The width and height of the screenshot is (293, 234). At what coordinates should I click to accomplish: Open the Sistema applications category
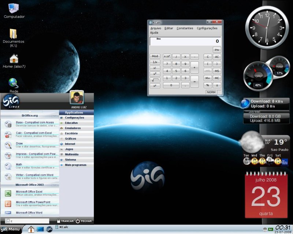pyautogui.click(x=77, y=160)
